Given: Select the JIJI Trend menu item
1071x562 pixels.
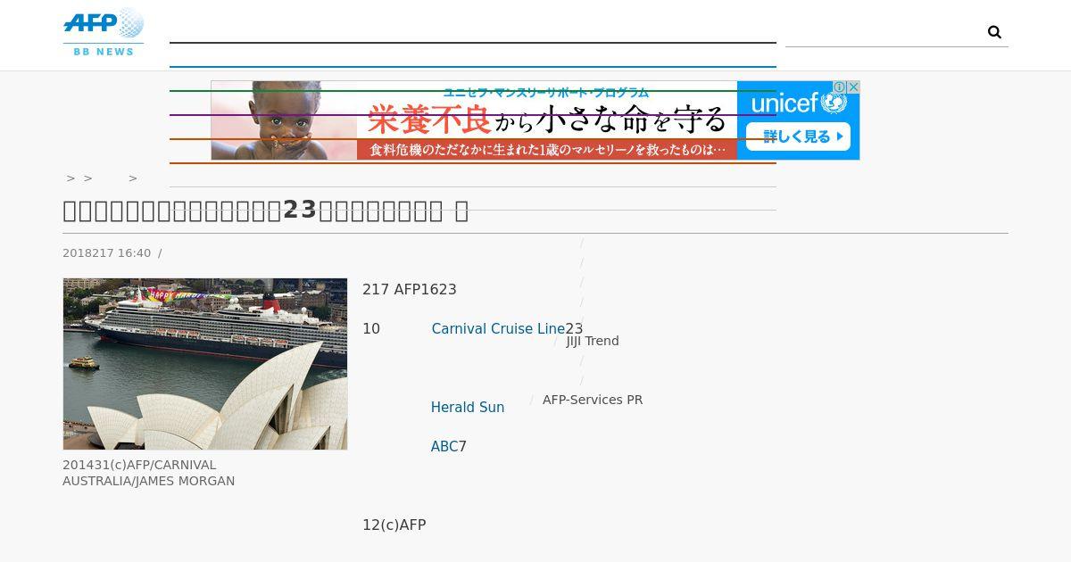Looking at the screenshot, I should click(593, 341).
